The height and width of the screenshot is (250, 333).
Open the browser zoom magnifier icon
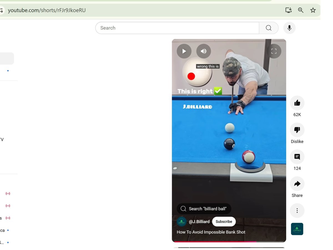tap(301, 10)
